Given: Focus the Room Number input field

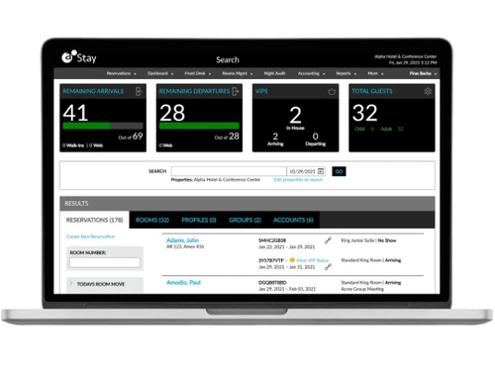Looking at the screenshot, I should tap(105, 262).
